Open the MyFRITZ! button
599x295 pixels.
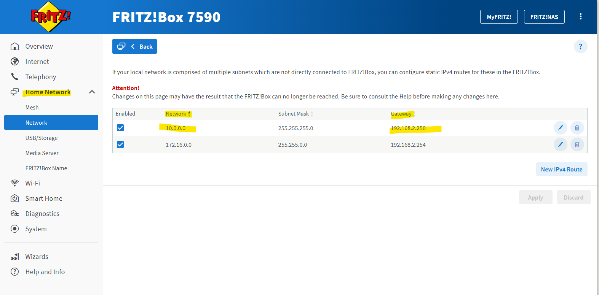pos(499,17)
